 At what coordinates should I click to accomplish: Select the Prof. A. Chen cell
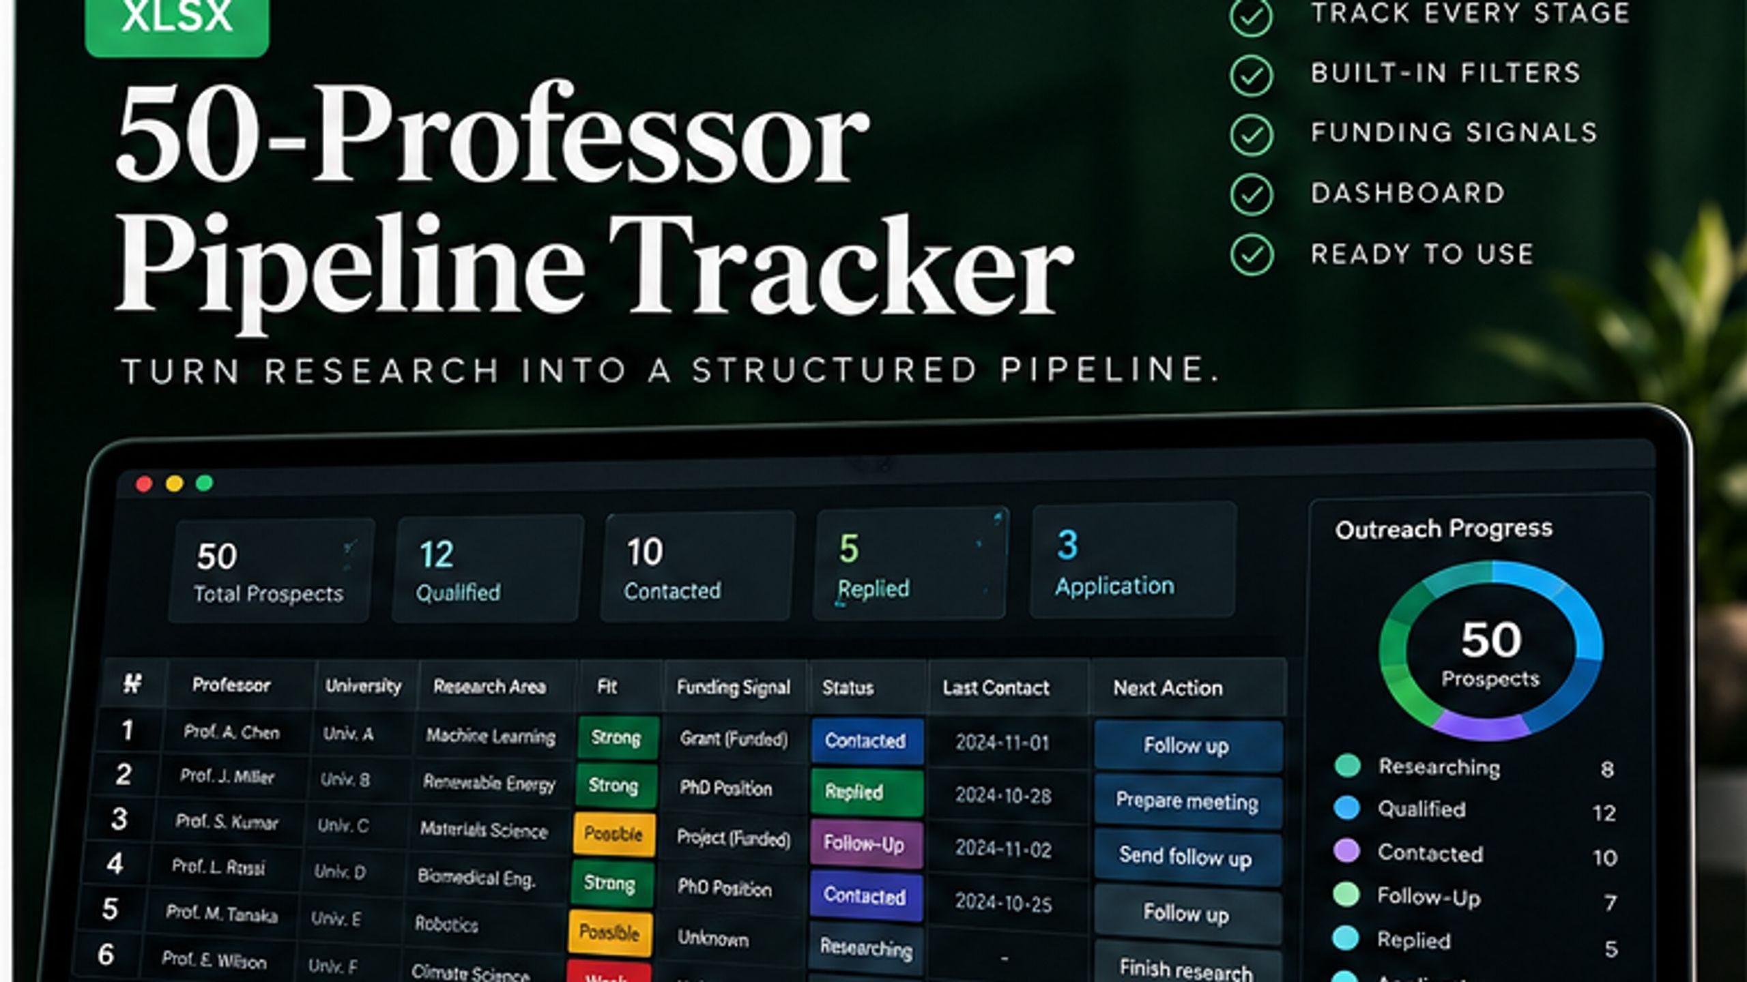(x=232, y=732)
